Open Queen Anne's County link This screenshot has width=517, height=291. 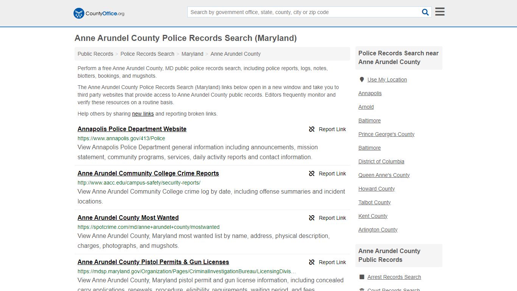coord(384,175)
